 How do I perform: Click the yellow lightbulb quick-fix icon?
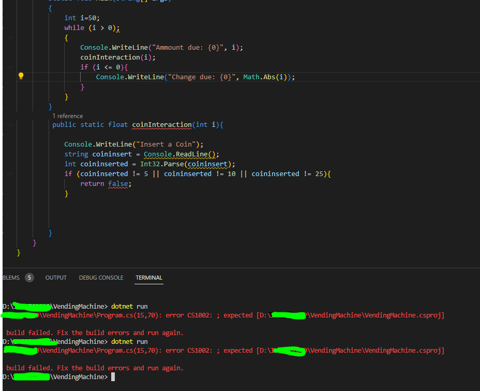click(x=21, y=76)
